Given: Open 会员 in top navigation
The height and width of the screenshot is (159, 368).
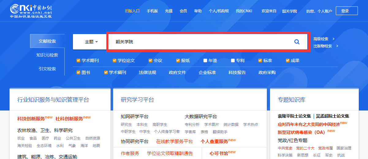Looking at the screenshot, I should pos(183,11).
